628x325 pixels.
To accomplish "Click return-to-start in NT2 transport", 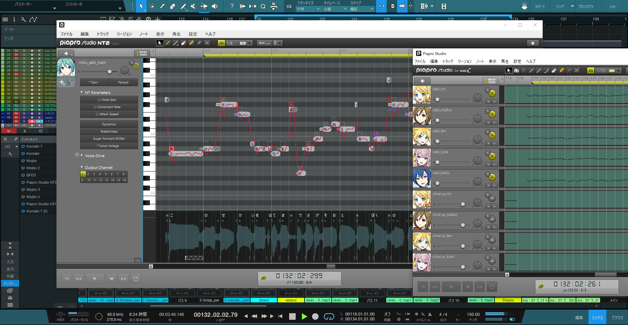I will click(x=67, y=279).
